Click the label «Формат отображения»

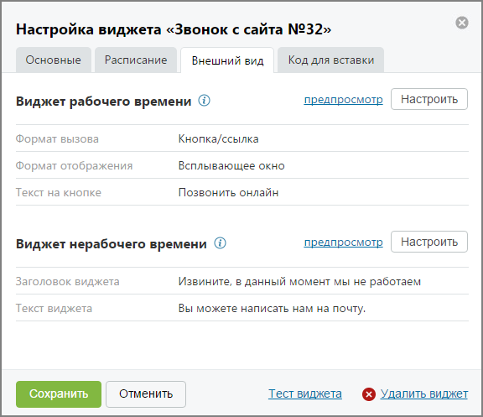coord(75,166)
